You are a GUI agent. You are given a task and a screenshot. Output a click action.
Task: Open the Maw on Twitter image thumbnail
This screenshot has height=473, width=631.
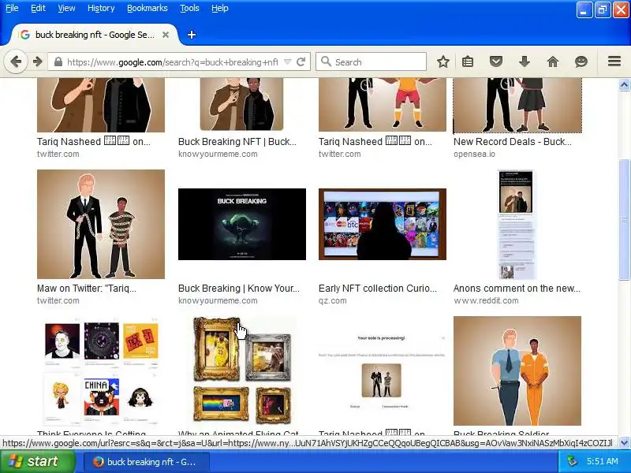click(x=101, y=224)
